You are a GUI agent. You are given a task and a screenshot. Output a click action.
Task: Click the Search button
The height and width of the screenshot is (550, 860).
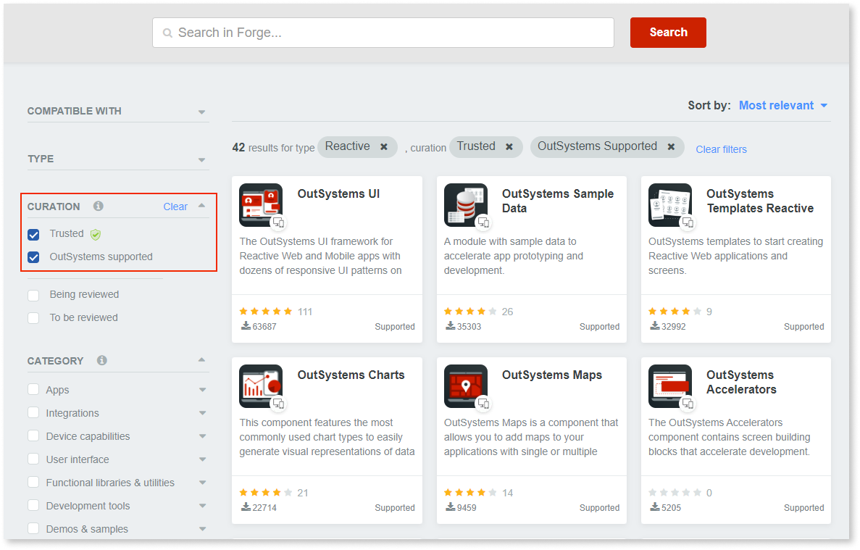click(667, 33)
